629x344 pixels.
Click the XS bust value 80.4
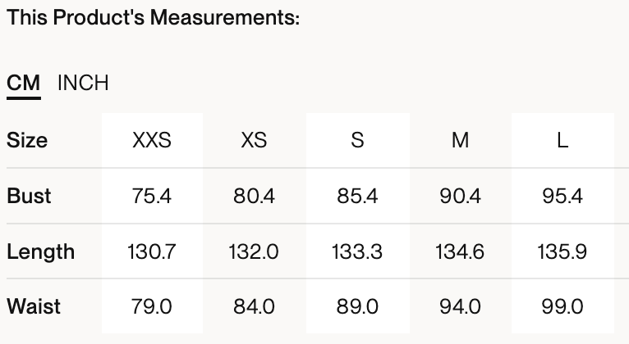[x=255, y=196]
